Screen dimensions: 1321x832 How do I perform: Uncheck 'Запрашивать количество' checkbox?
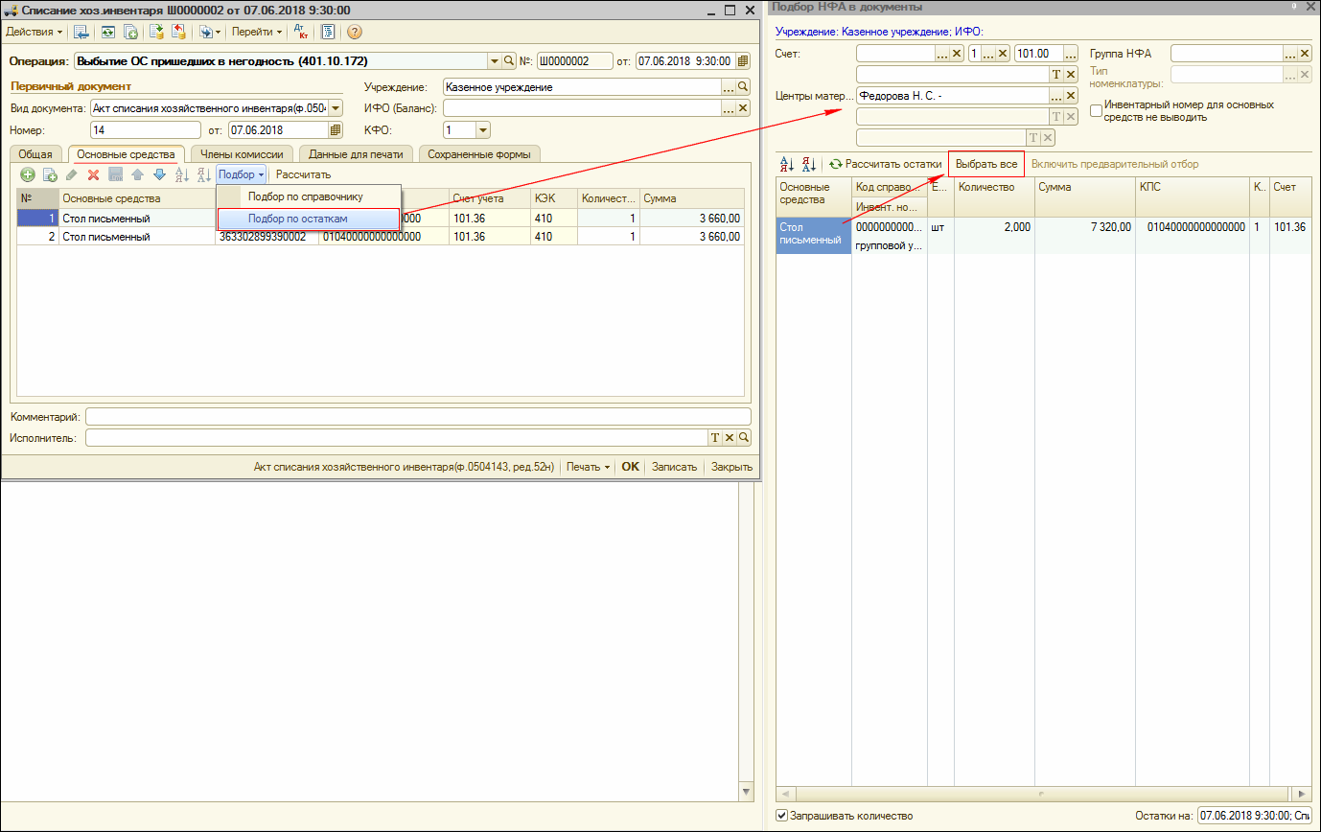781,816
